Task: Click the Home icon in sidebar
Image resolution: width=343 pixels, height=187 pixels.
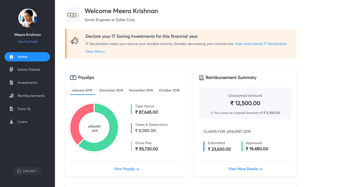Action: click(x=11, y=57)
